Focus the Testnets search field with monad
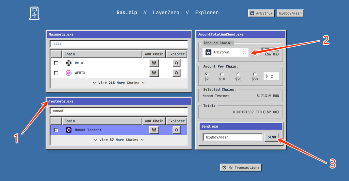Screen dimensions: 349x181 119,111
